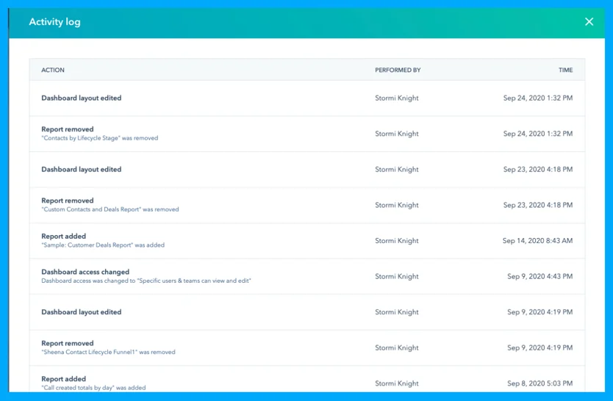This screenshot has width=613, height=401.
Task: Click Sep 23, 2020 4:18 PM in Custom Contacts row
Action: [538, 205]
